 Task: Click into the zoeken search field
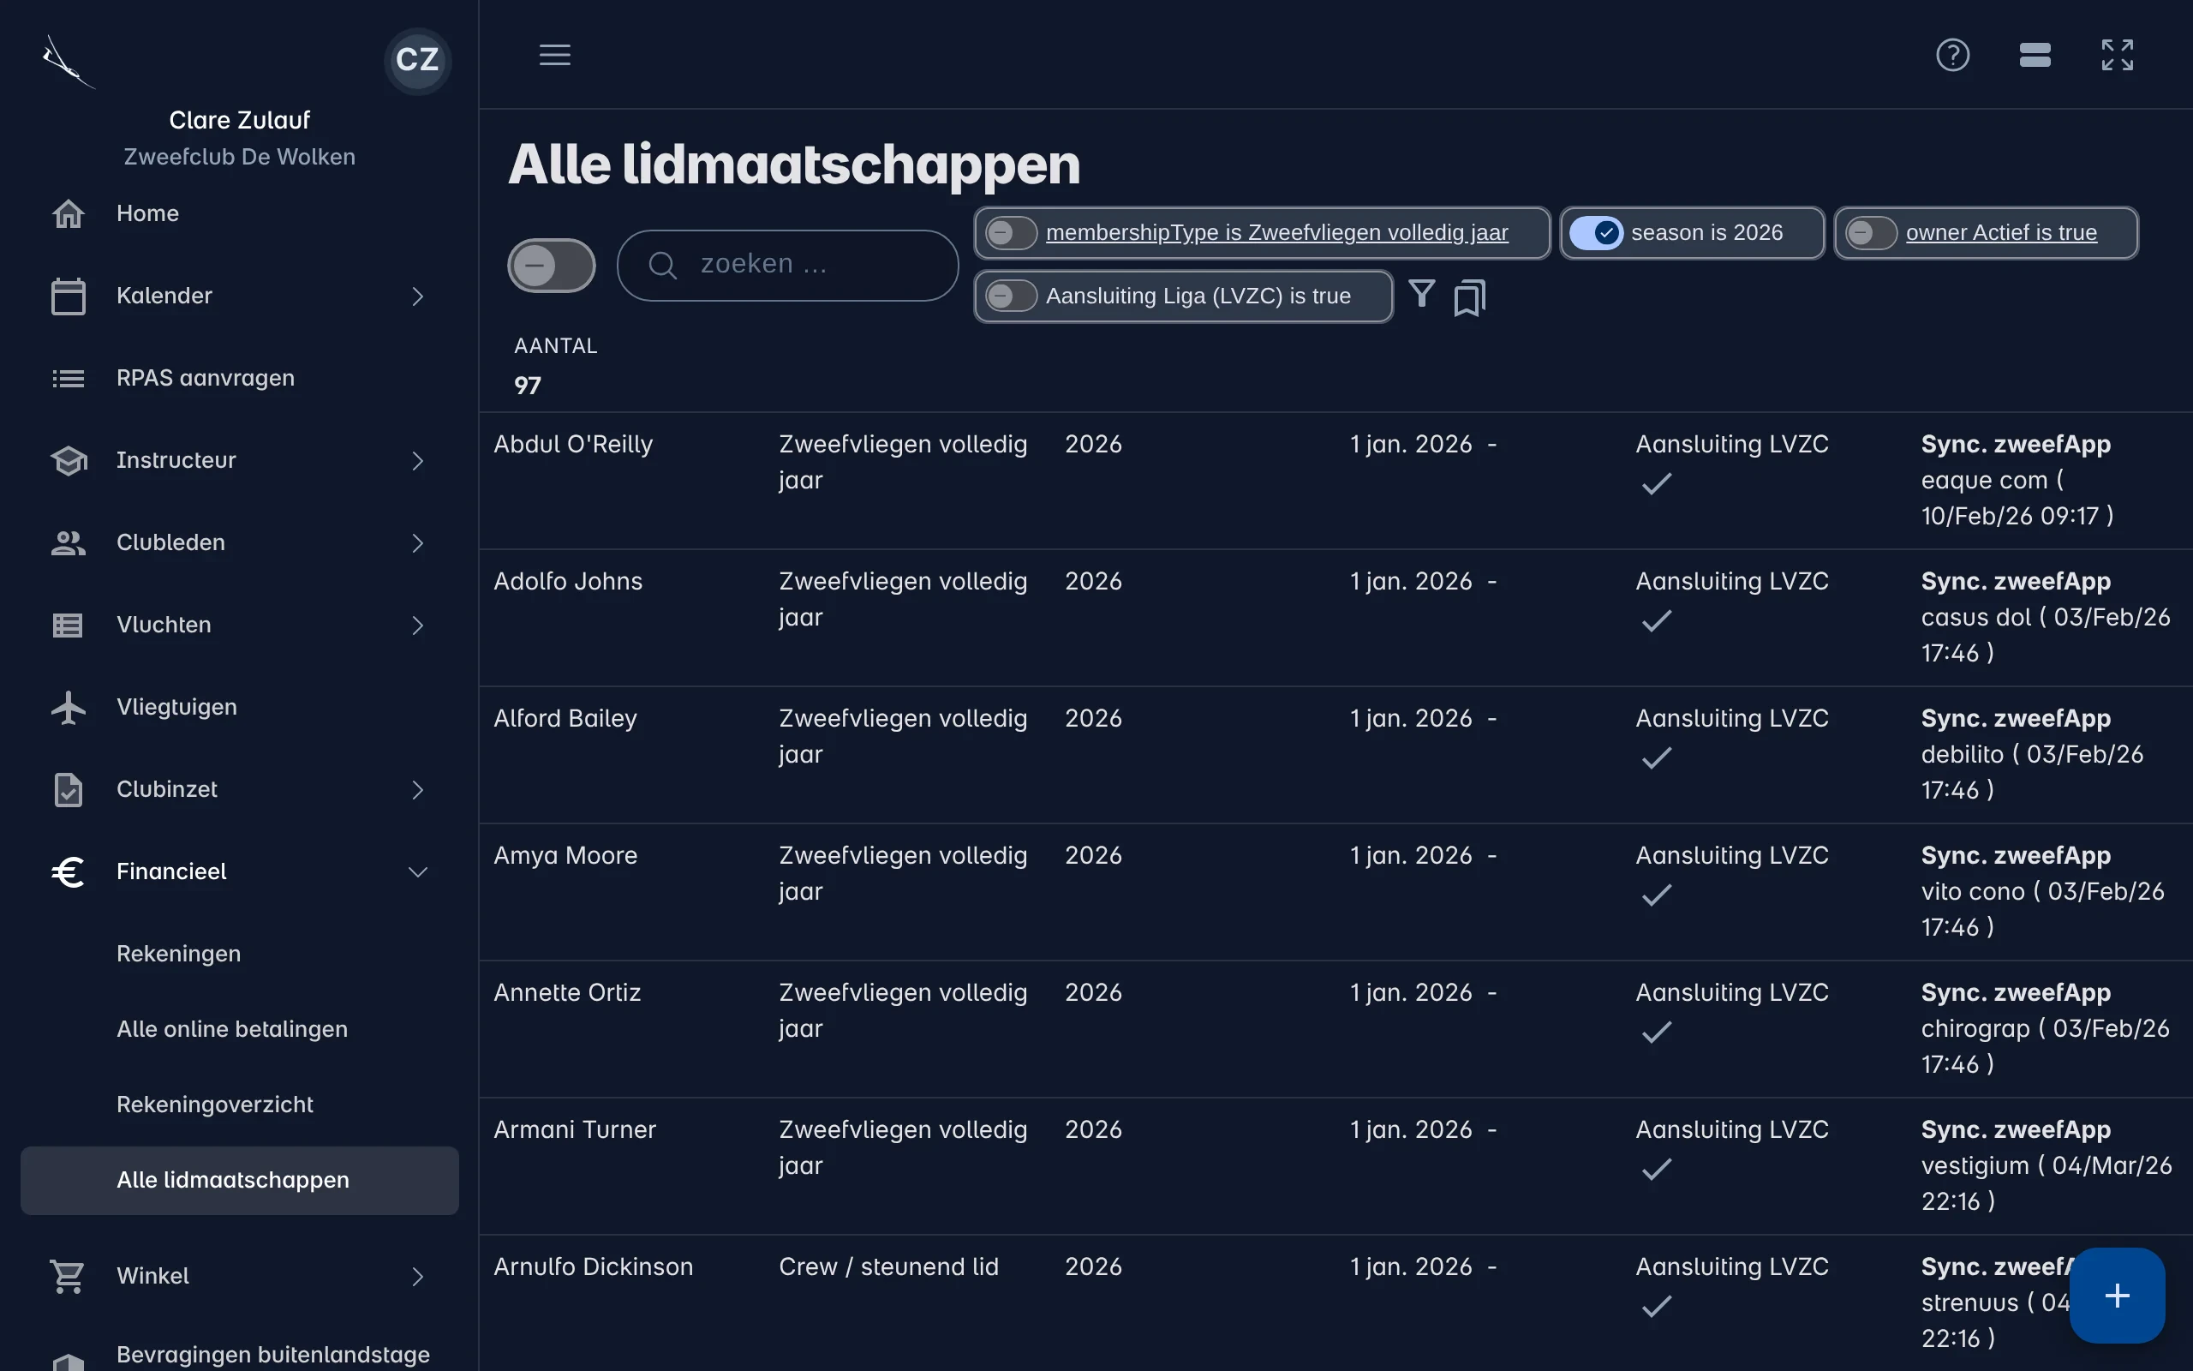[787, 265]
